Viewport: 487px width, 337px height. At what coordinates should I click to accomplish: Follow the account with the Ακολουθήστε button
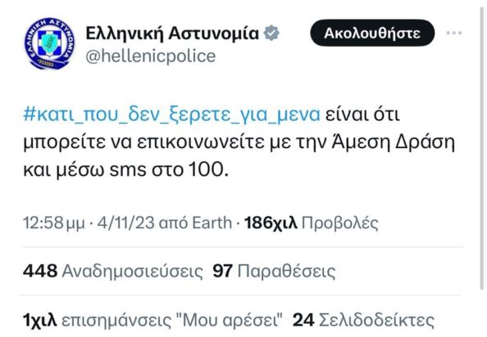tap(372, 33)
